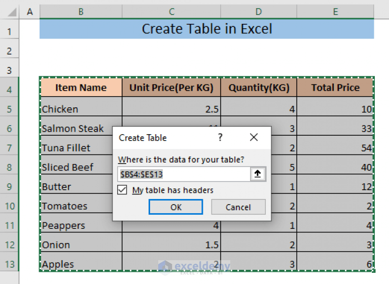Select column C header

(171, 11)
